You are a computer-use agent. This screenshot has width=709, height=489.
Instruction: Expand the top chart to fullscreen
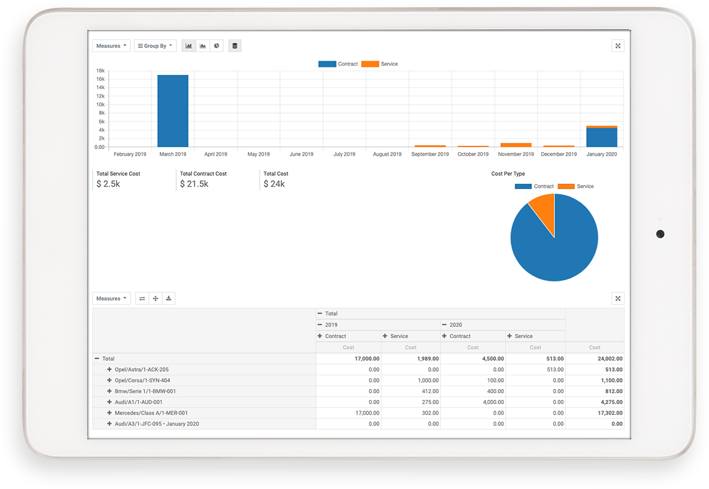coord(617,45)
